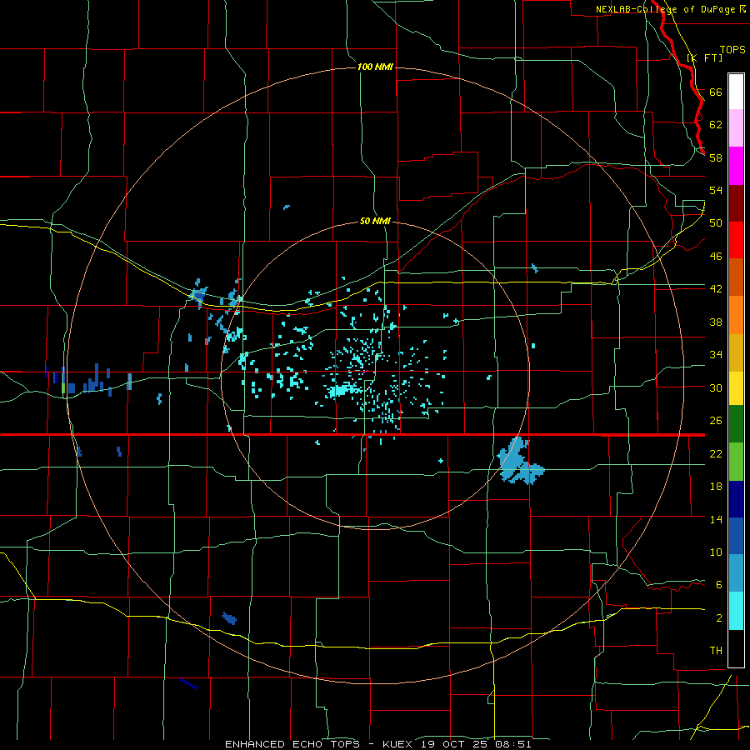
Task: Click the KUEX station identifier
Action: [x=397, y=744]
